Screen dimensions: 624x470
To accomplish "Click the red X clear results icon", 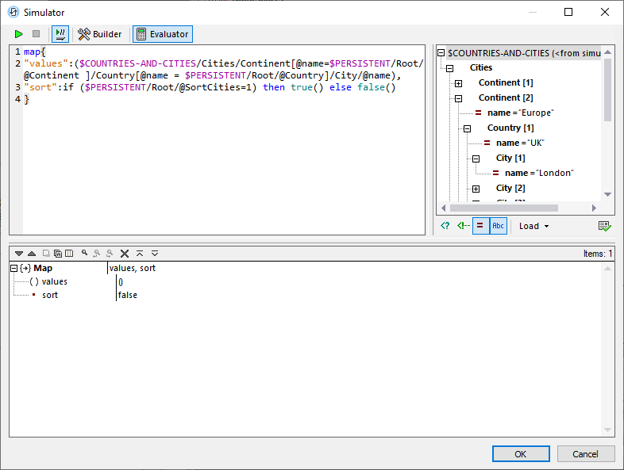I will click(125, 254).
